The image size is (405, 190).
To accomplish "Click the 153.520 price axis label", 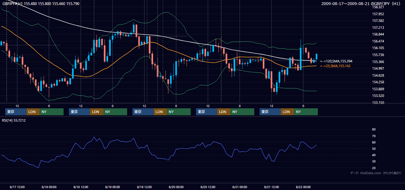I will (x=378, y=96).
